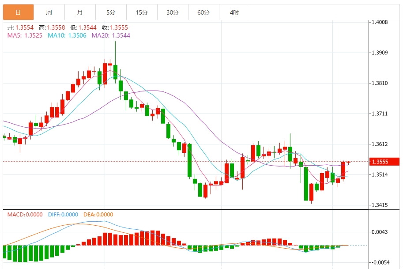Click the MA5 indicator label
The height and width of the screenshot is (269, 403).
[x=25, y=35]
